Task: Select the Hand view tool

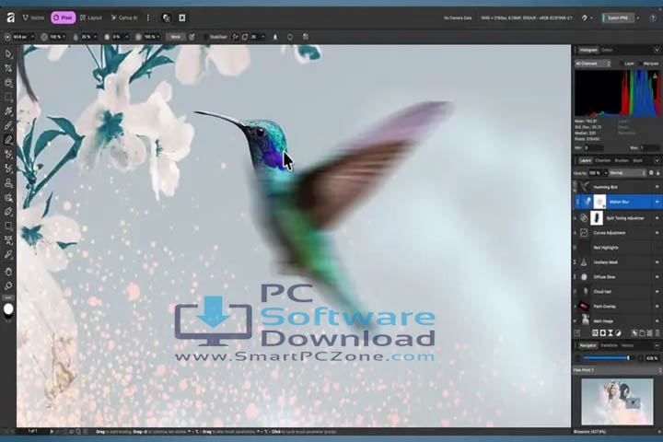Action: [x=8, y=272]
